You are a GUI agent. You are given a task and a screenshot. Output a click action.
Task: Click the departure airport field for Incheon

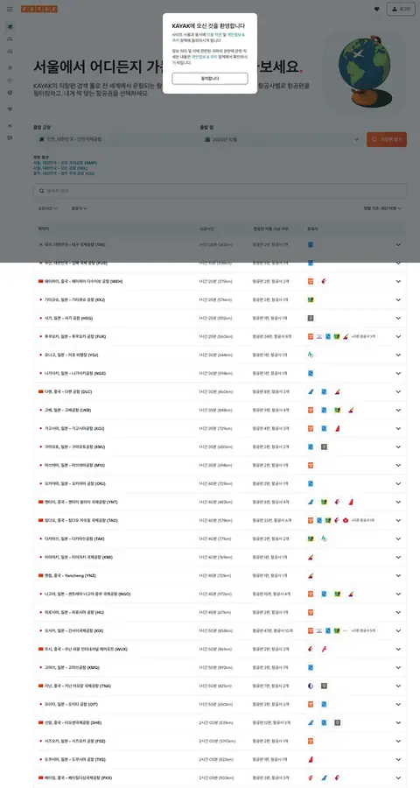coord(115,139)
